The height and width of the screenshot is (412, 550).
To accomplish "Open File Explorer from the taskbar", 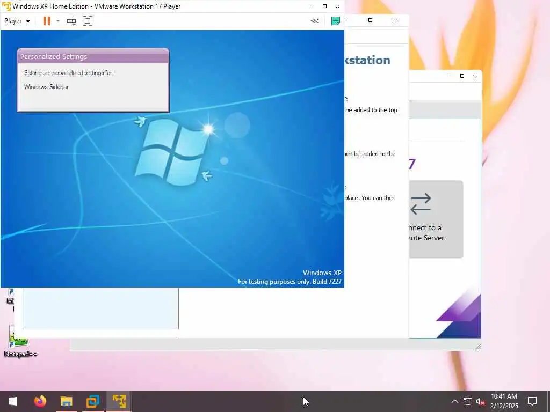I will (x=66, y=401).
